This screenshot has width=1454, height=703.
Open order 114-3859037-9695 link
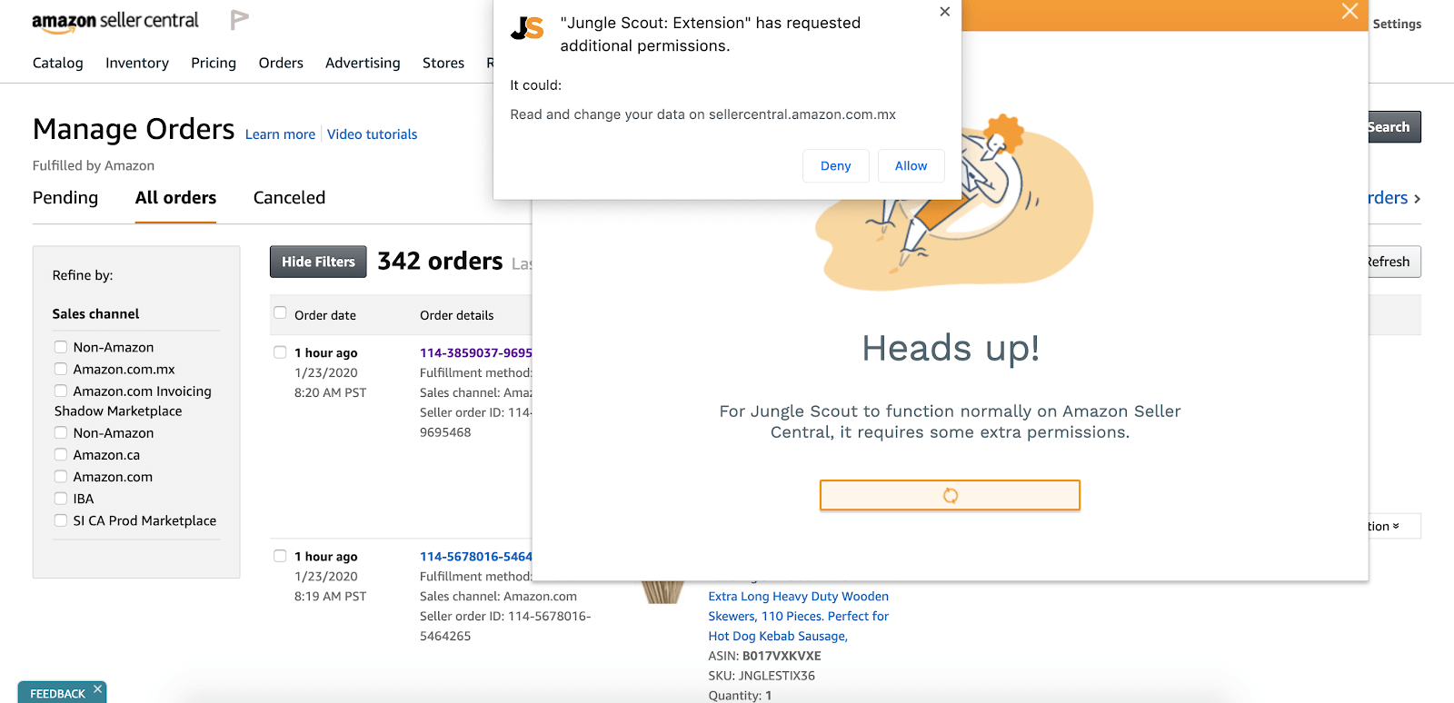[476, 352]
